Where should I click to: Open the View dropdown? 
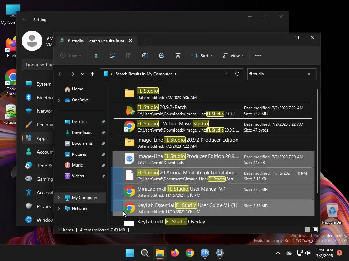[233, 55]
